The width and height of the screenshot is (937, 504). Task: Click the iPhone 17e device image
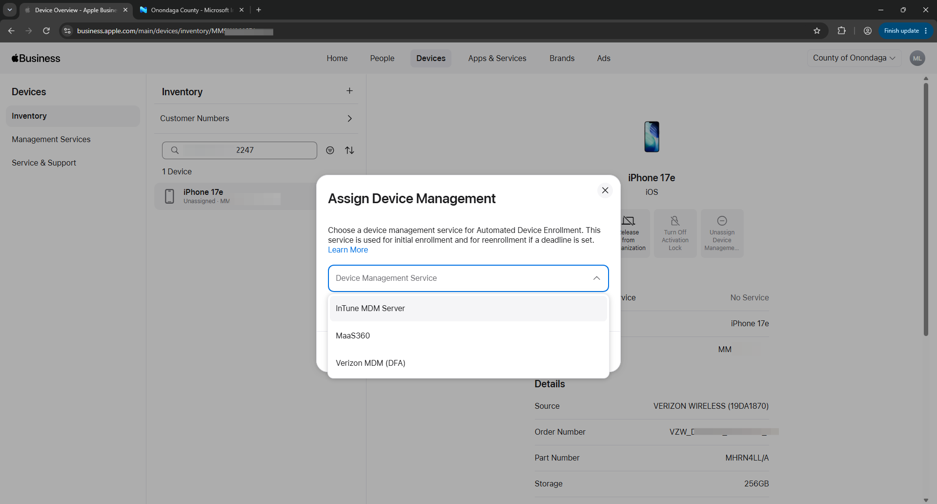pos(652,137)
